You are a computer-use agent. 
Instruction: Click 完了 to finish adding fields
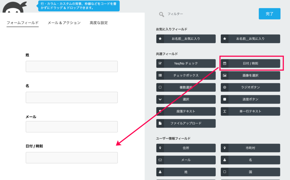270,14
